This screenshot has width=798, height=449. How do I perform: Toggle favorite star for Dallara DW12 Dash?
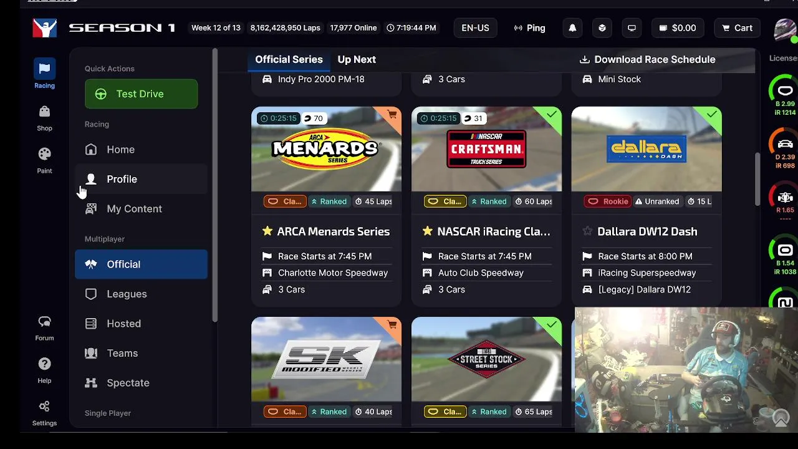(587, 231)
